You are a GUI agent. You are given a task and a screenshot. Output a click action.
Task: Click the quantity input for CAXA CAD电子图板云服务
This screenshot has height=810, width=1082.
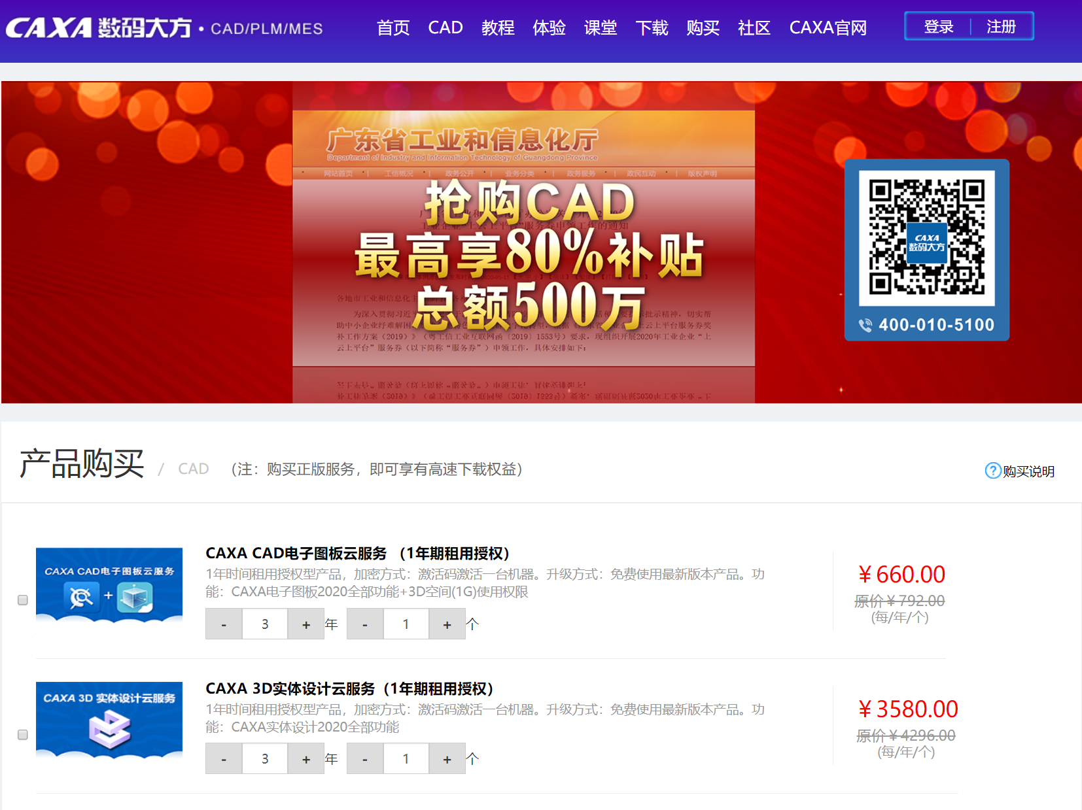(406, 624)
